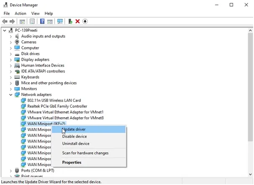Expand Human Interface Devices
254x185 pixels.
point(11,66)
